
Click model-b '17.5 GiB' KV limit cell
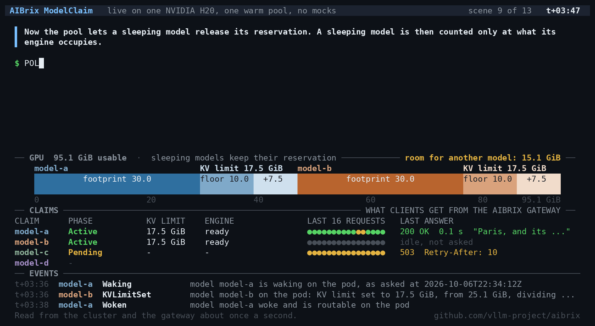pyautogui.click(x=166, y=242)
